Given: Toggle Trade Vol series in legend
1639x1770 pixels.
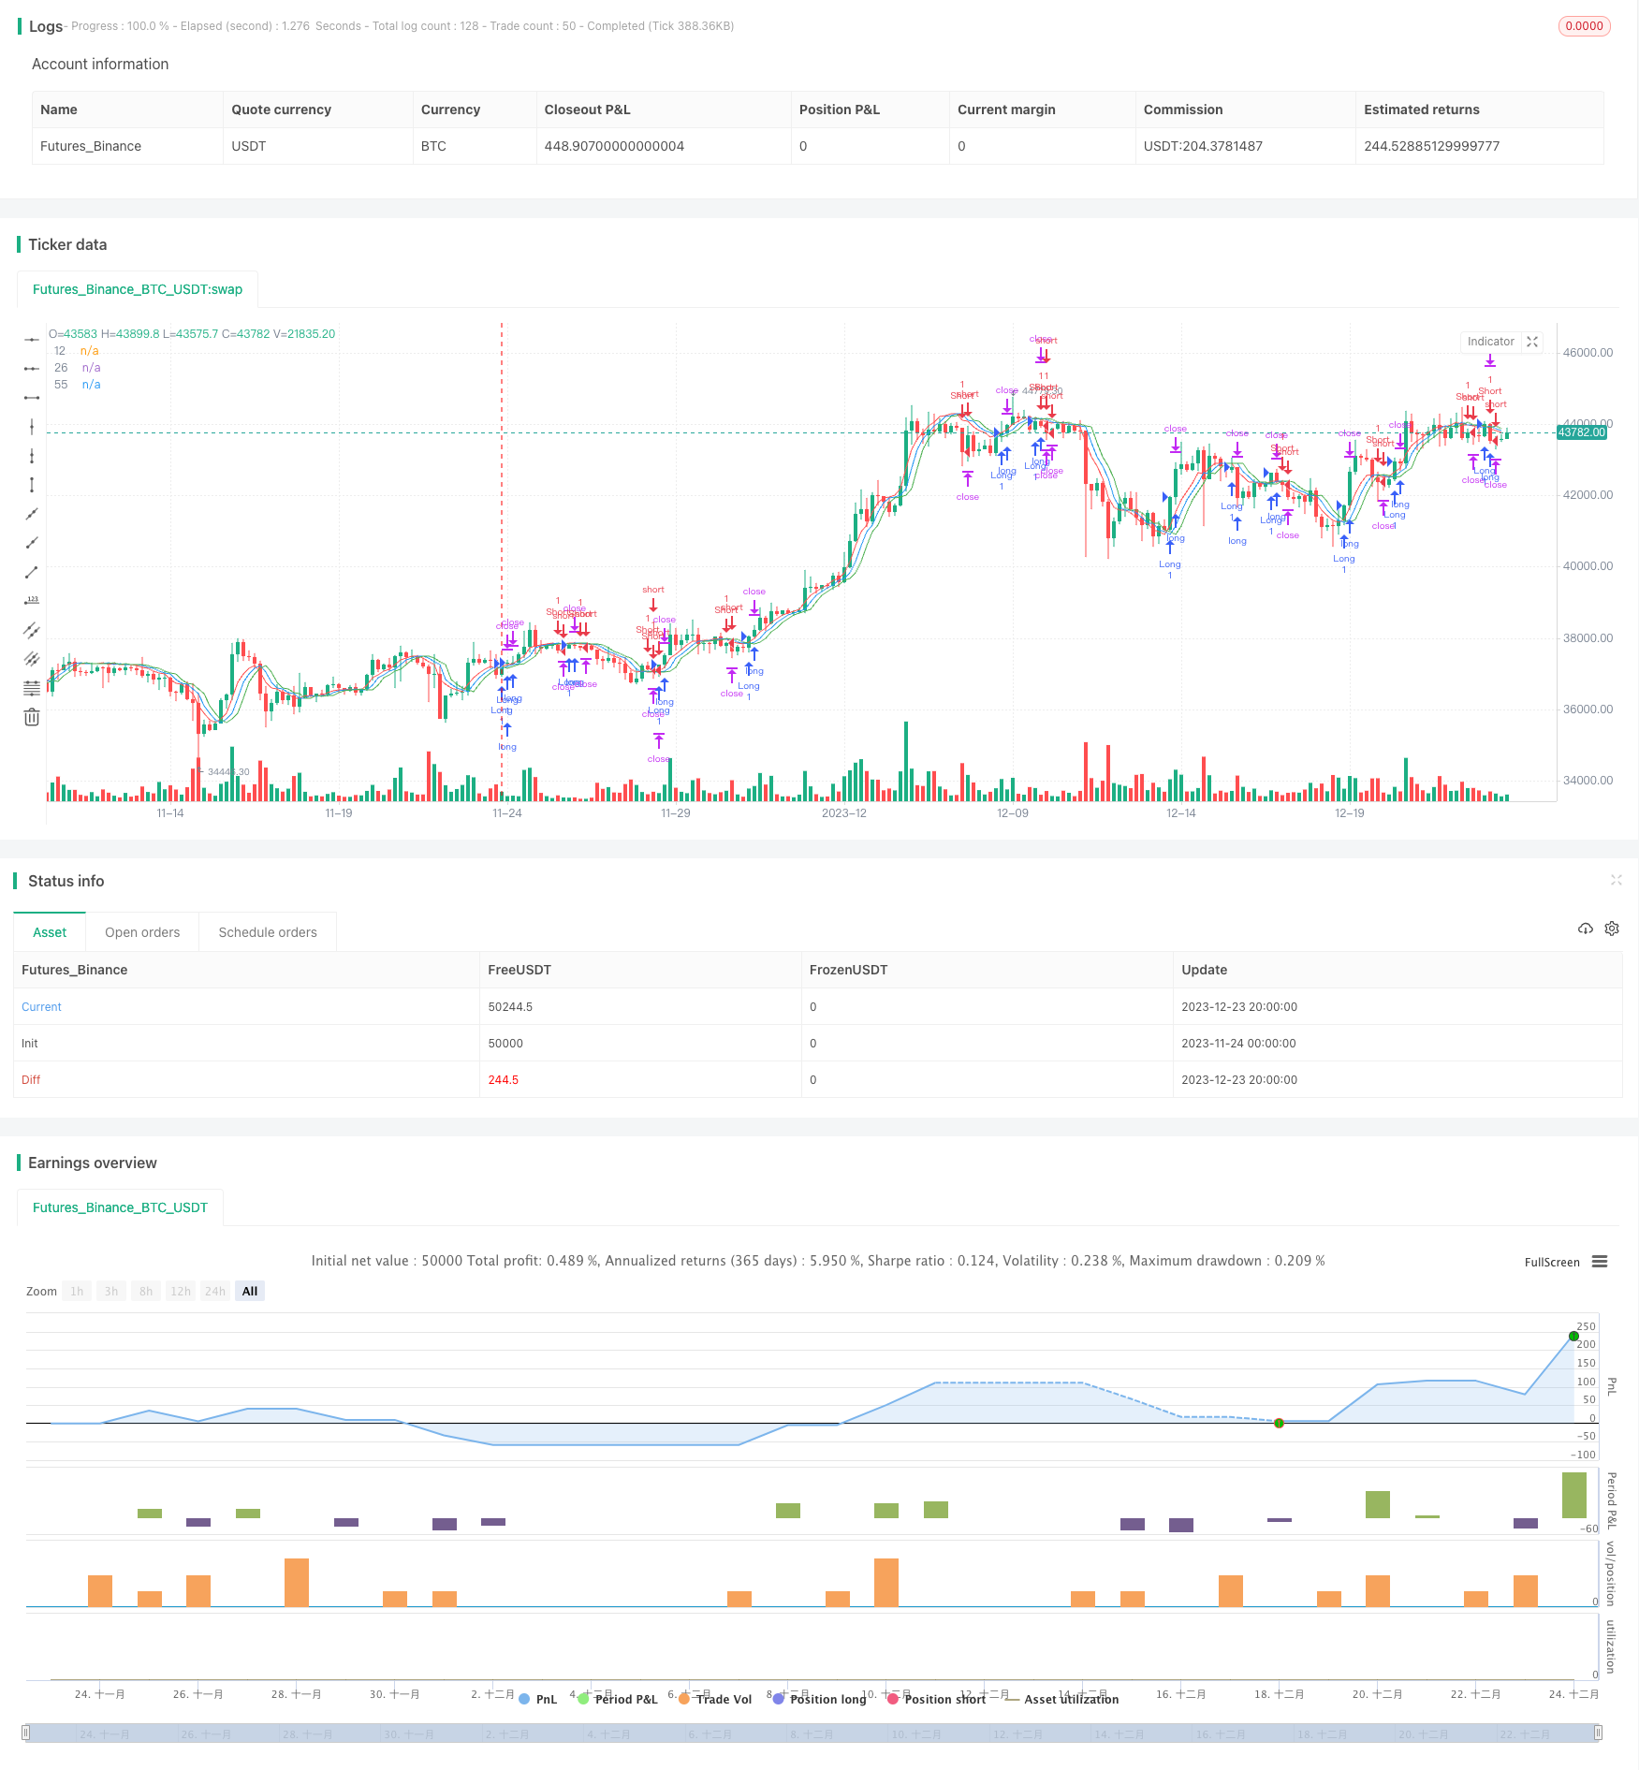Looking at the screenshot, I should [x=715, y=1699].
